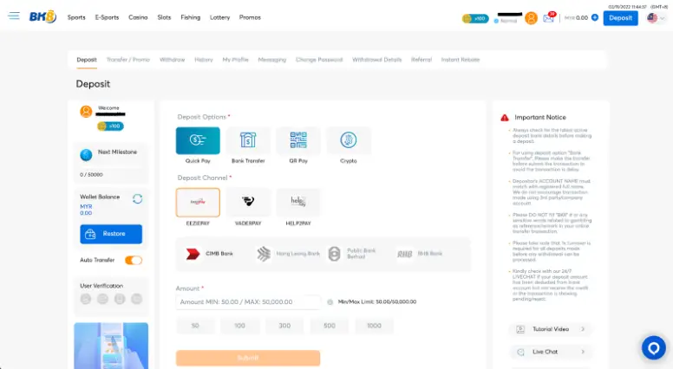Open the hamburger menu in the header
The image size is (673, 369).
[13, 16]
